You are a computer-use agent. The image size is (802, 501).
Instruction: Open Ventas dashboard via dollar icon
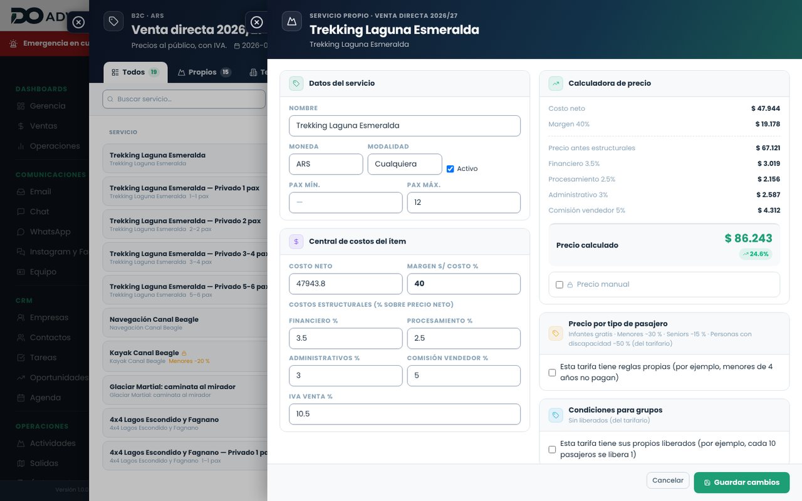pyautogui.click(x=21, y=126)
